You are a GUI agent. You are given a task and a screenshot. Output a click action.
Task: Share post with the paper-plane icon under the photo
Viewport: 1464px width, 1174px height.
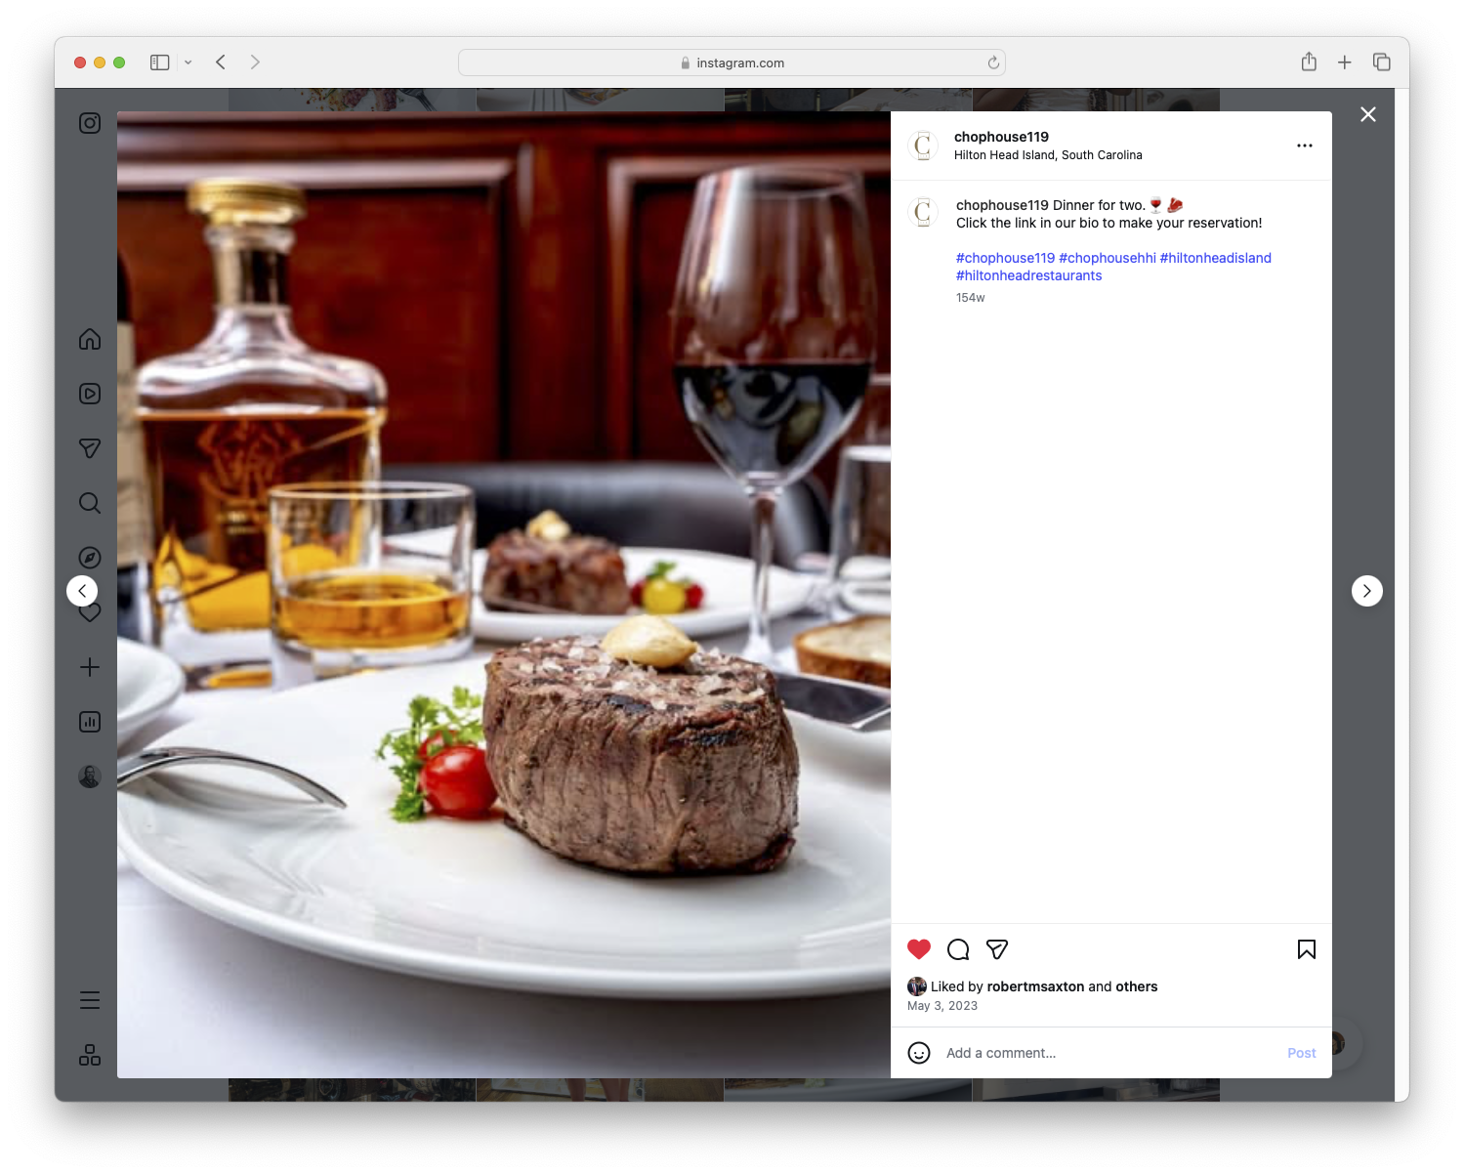coord(997,949)
